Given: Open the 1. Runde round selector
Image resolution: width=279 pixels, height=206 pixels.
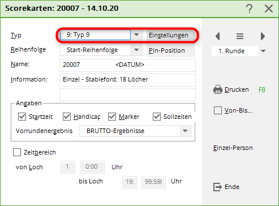Looking at the screenshot, I should coord(263,51).
